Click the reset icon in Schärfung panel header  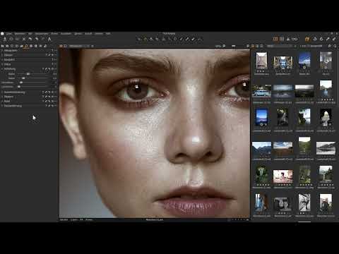(x=49, y=69)
